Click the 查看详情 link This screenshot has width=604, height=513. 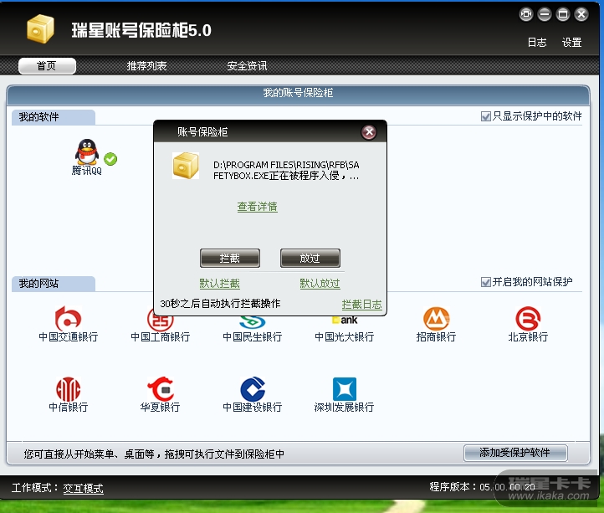(x=258, y=207)
